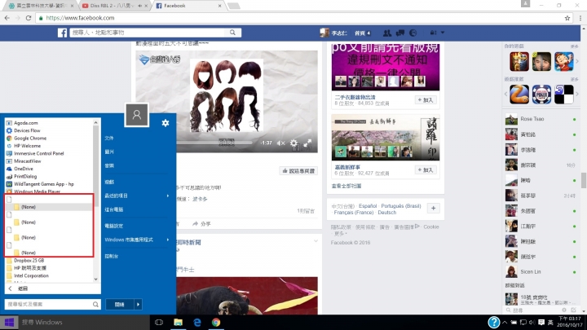587x330 pixels.
Task: Expand the recent items submenu arrow
Action: [x=168, y=196]
